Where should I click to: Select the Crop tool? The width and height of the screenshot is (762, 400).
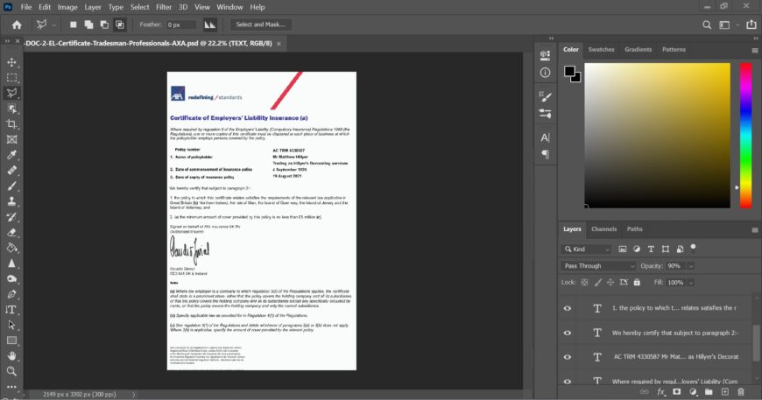click(11, 124)
